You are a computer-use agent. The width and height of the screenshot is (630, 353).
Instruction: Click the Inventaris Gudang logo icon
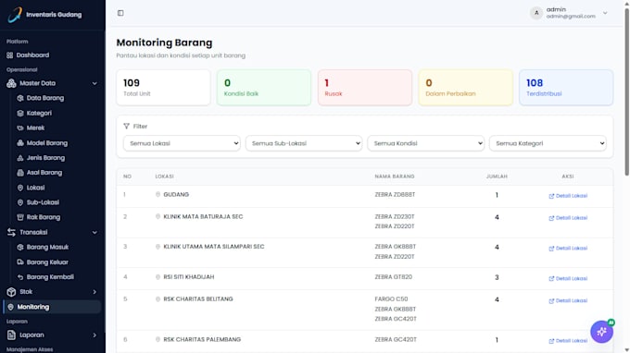click(15, 15)
